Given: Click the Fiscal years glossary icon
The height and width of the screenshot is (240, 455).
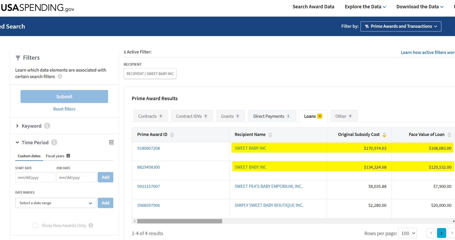Looking at the screenshot, I should [68, 156].
